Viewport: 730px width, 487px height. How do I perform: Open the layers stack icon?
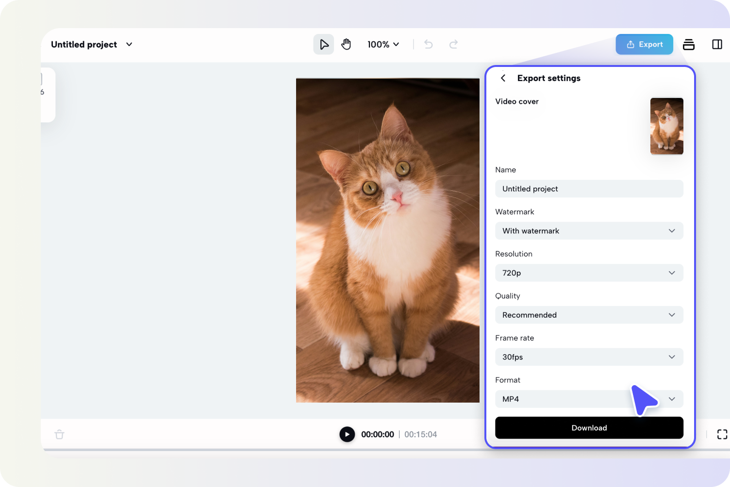[x=689, y=44]
